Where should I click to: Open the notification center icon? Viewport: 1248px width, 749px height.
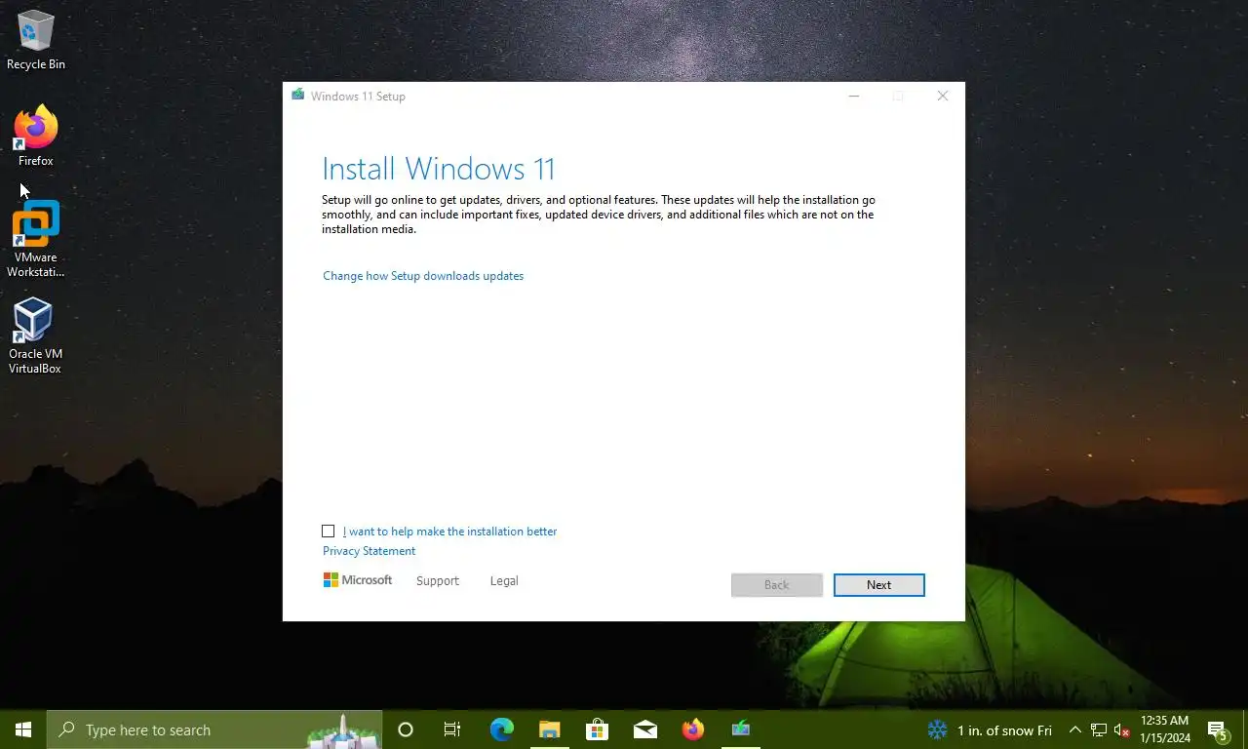click(1217, 729)
